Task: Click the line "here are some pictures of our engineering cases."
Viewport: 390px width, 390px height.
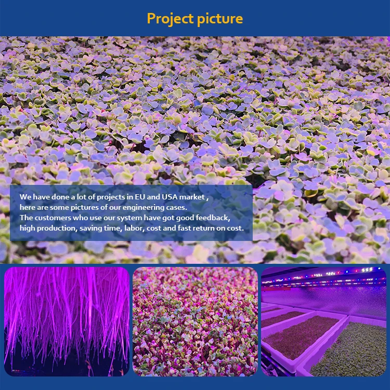Action: coord(103,207)
